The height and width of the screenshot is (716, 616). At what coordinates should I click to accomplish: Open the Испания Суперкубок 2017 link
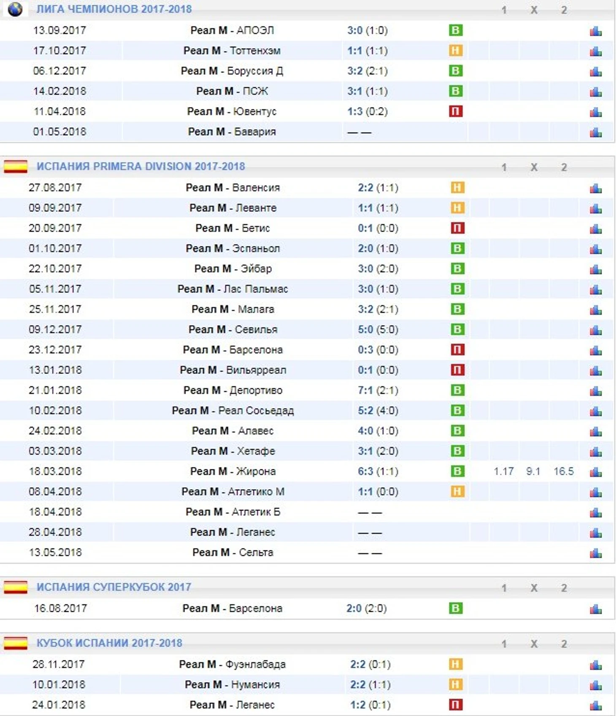coord(114,587)
